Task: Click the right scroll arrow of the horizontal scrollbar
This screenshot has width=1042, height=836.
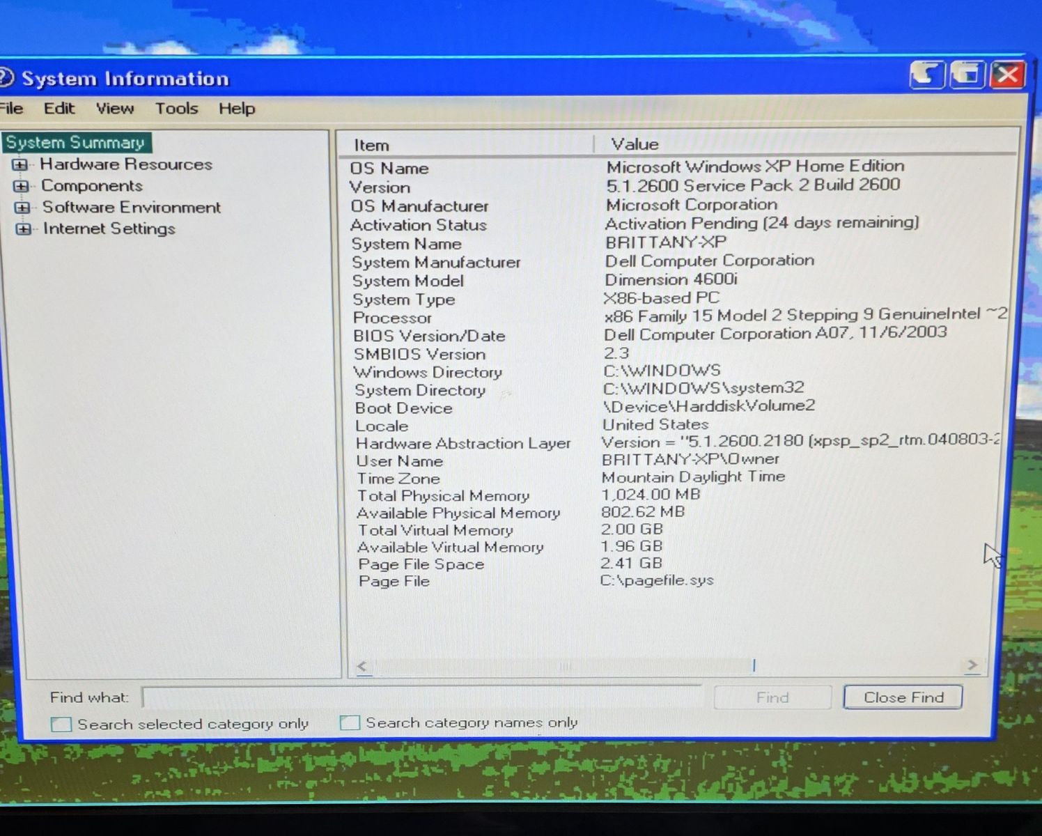Action: coord(972,665)
